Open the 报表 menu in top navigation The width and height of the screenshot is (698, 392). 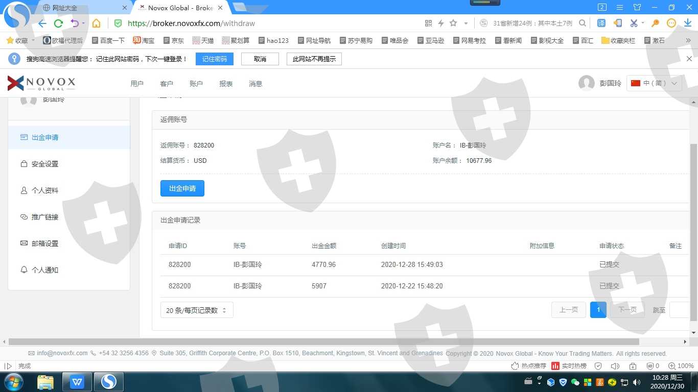coord(226,84)
